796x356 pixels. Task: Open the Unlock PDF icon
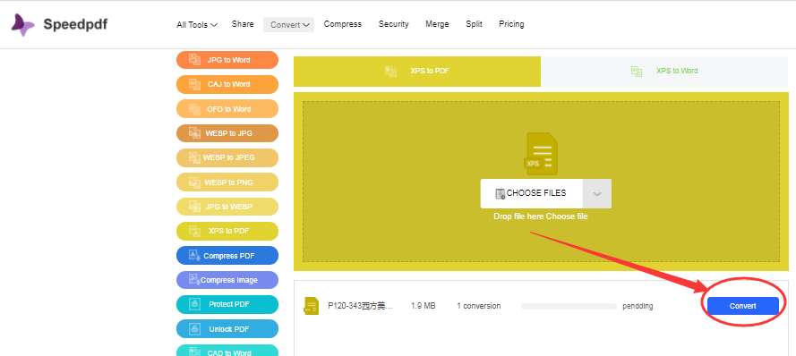(194, 328)
